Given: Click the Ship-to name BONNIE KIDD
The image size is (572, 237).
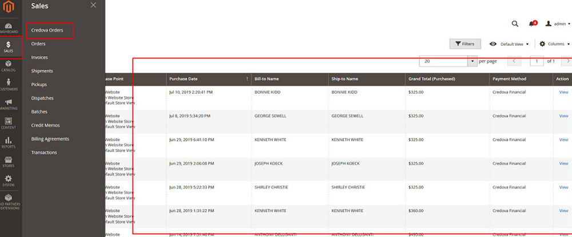Looking at the screenshot, I should (x=344, y=92).
